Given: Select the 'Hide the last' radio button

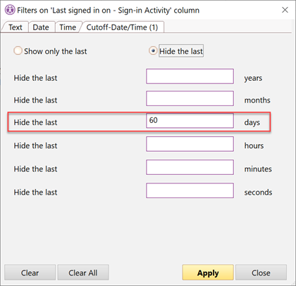Looking at the screenshot, I should click(153, 51).
